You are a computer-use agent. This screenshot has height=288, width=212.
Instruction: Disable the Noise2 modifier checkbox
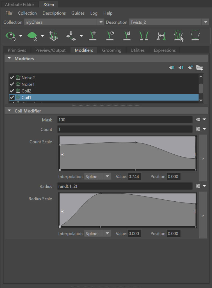12,78
